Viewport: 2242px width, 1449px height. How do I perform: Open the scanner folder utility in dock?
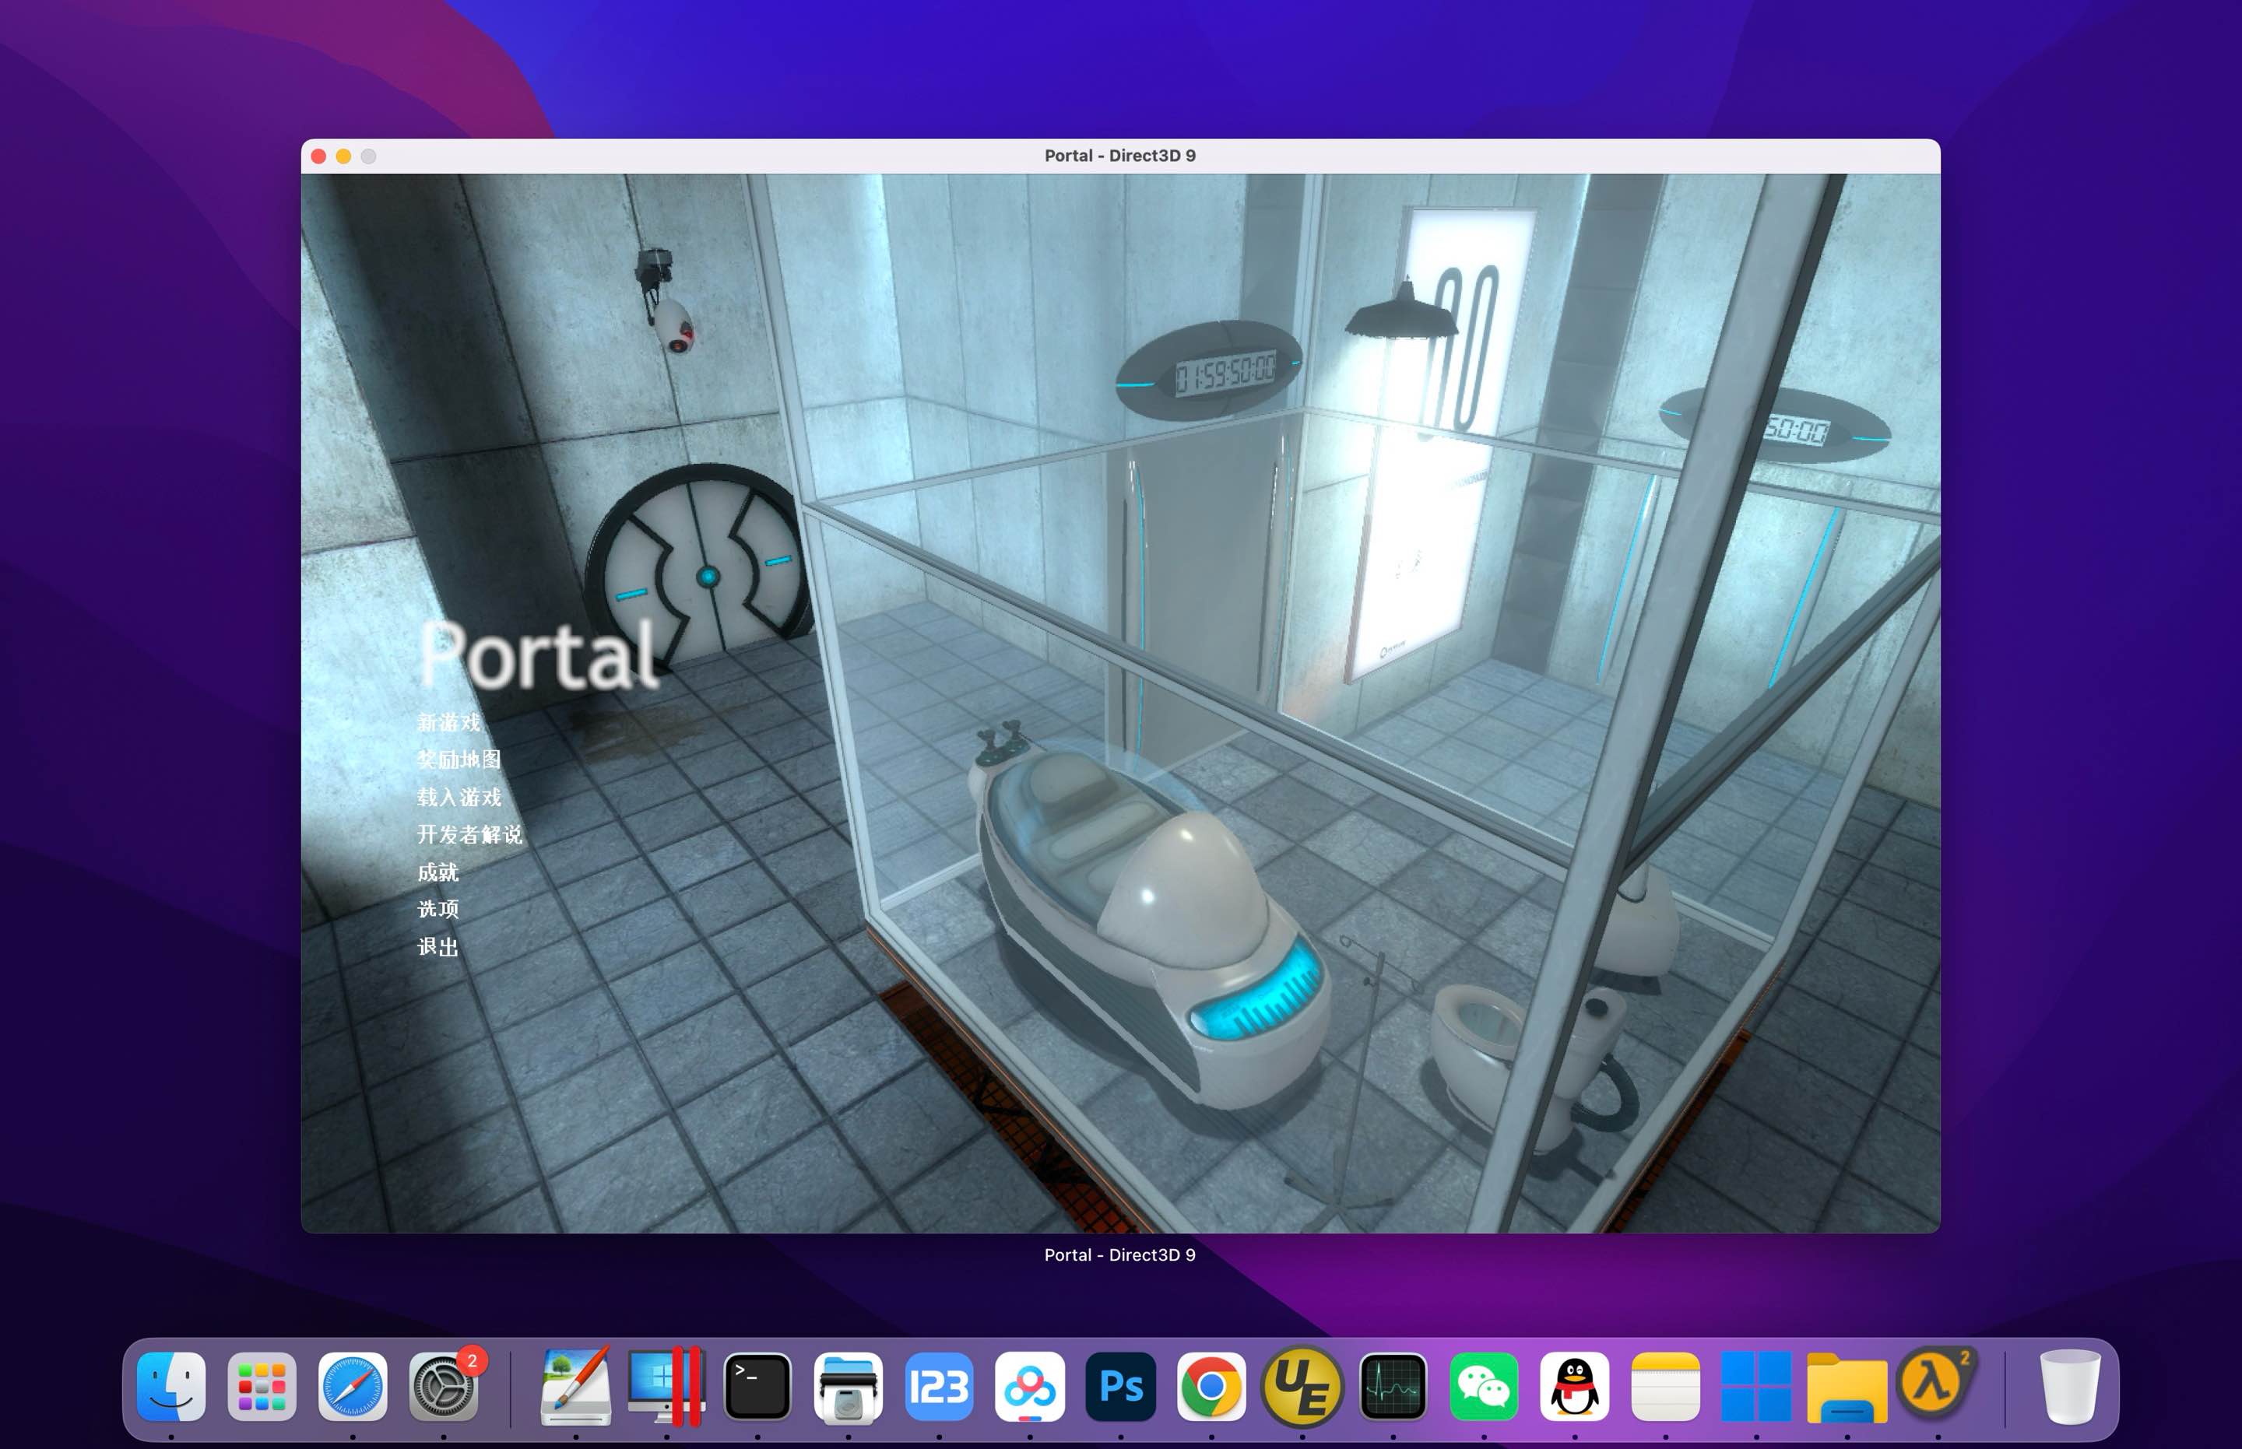[x=848, y=1387]
